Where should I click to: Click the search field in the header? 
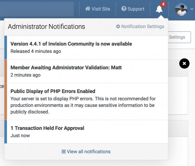[x=37, y=9]
